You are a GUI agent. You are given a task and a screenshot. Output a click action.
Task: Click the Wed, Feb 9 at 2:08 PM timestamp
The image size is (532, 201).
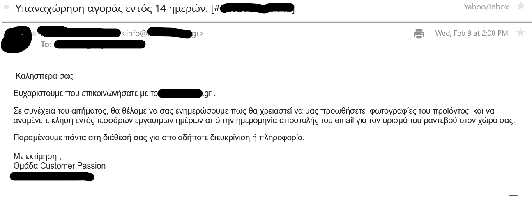point(472,33)
